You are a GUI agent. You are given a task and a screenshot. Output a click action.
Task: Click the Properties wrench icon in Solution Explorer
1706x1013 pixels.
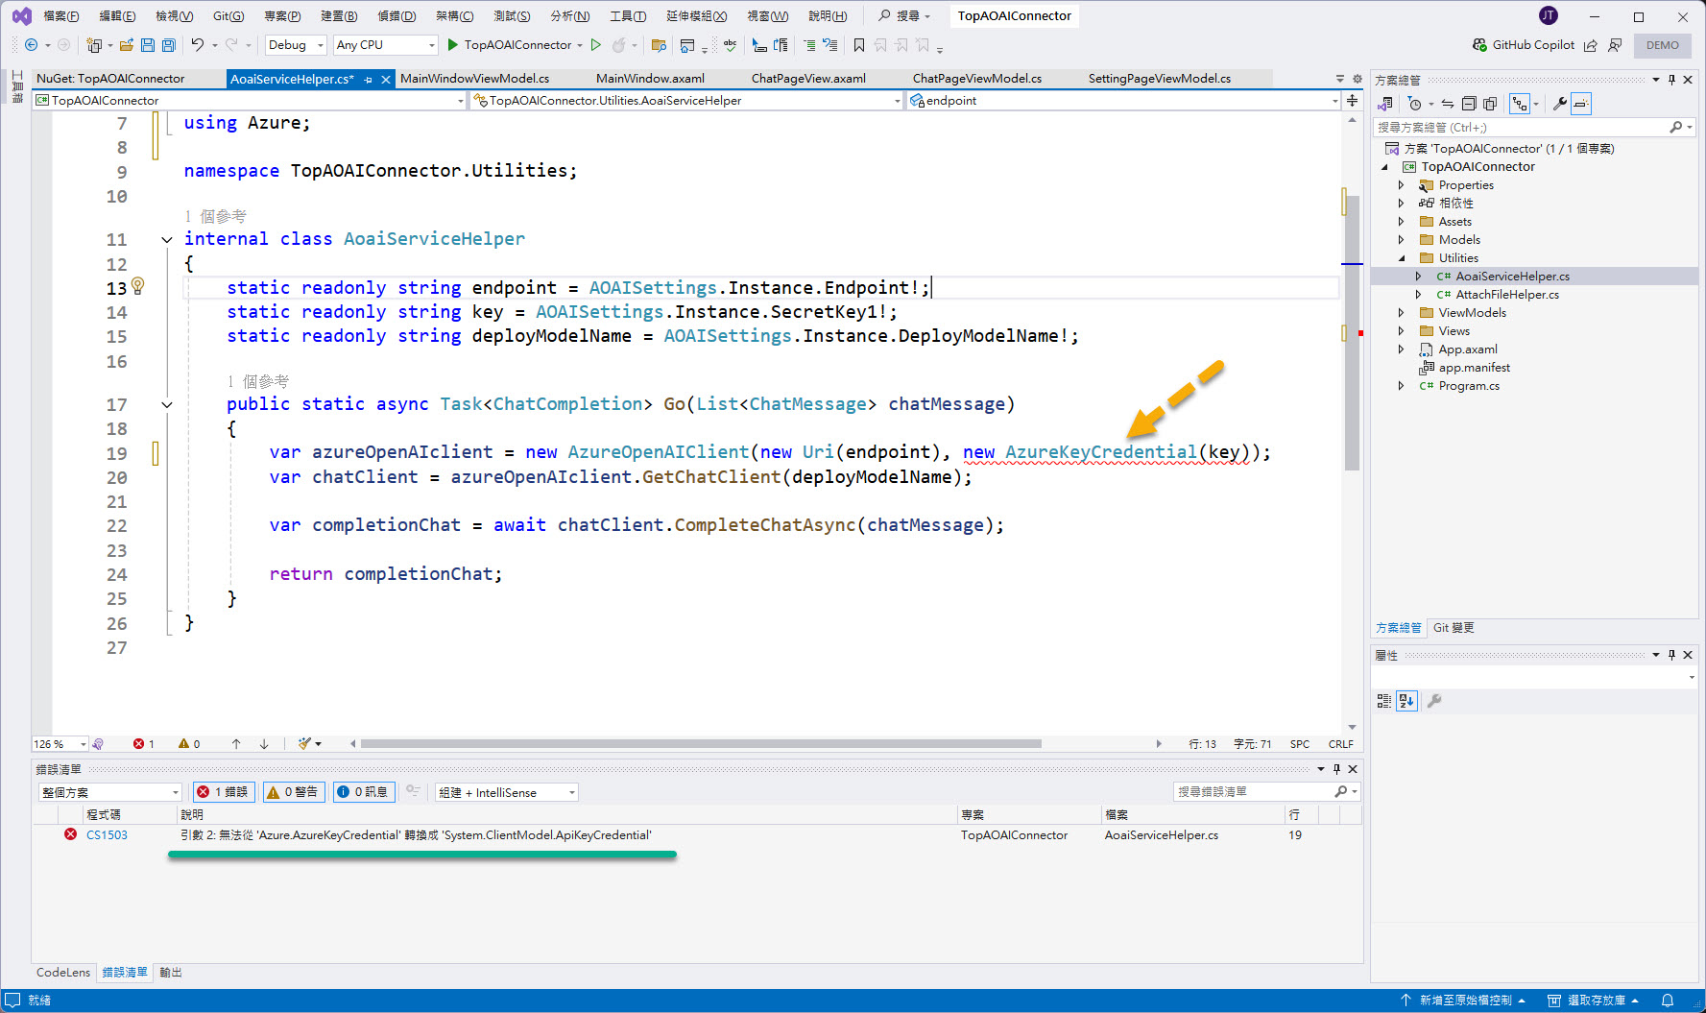point(1560,104)
